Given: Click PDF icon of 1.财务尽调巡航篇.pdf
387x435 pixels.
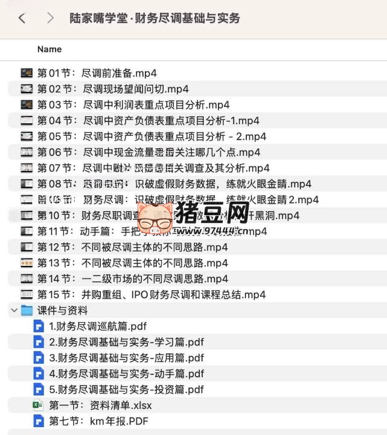Looking at the screenshot, I should 39,326.
